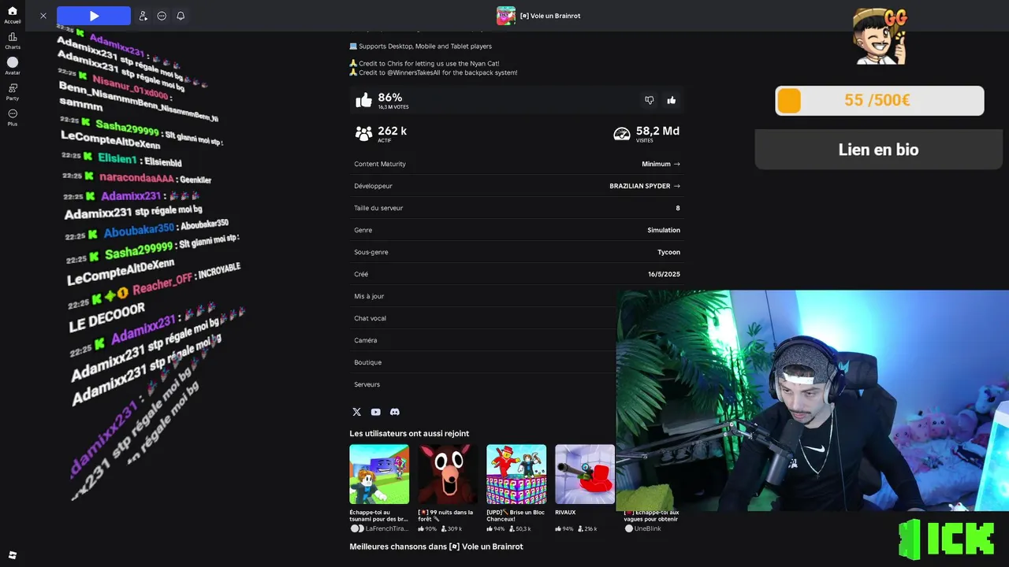This screenshot has height=567, width=1009.
Task: Start the game with blue Play button
Action: (94, 16)
